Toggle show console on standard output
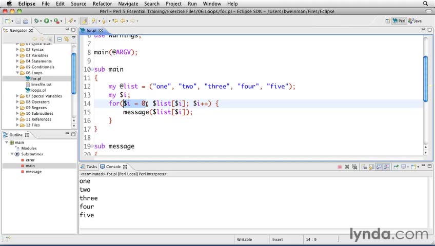 click(x=379, y=167)
